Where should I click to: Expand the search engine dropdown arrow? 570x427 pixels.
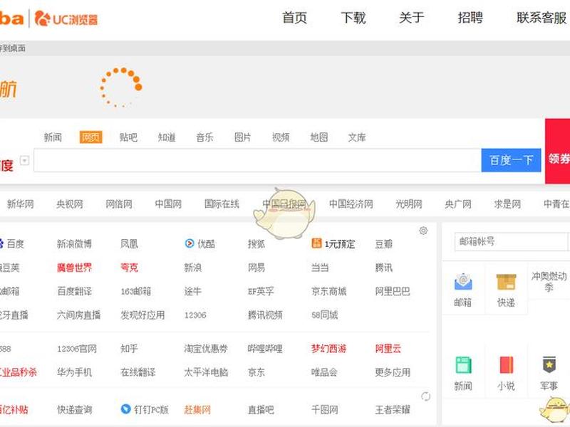(x=24, y=160)
